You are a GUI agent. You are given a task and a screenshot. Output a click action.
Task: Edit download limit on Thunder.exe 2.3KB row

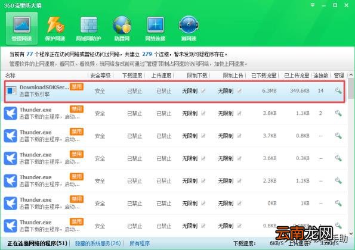203,181
